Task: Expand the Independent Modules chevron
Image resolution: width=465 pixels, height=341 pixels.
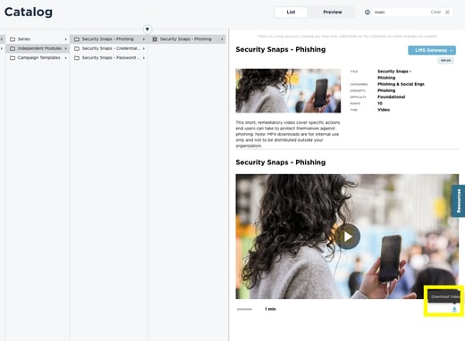Action: click(x=65, y=48)
